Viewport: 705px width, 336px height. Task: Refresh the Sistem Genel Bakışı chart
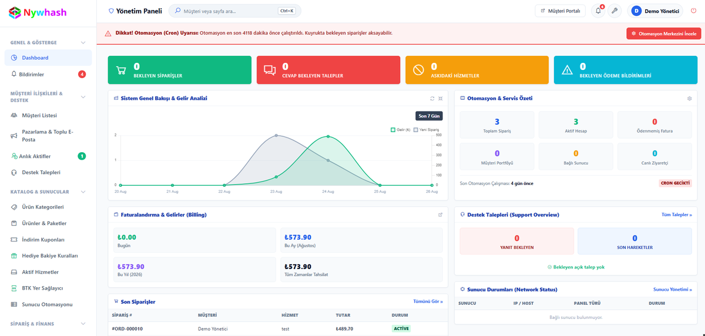[x=432, y=98]
